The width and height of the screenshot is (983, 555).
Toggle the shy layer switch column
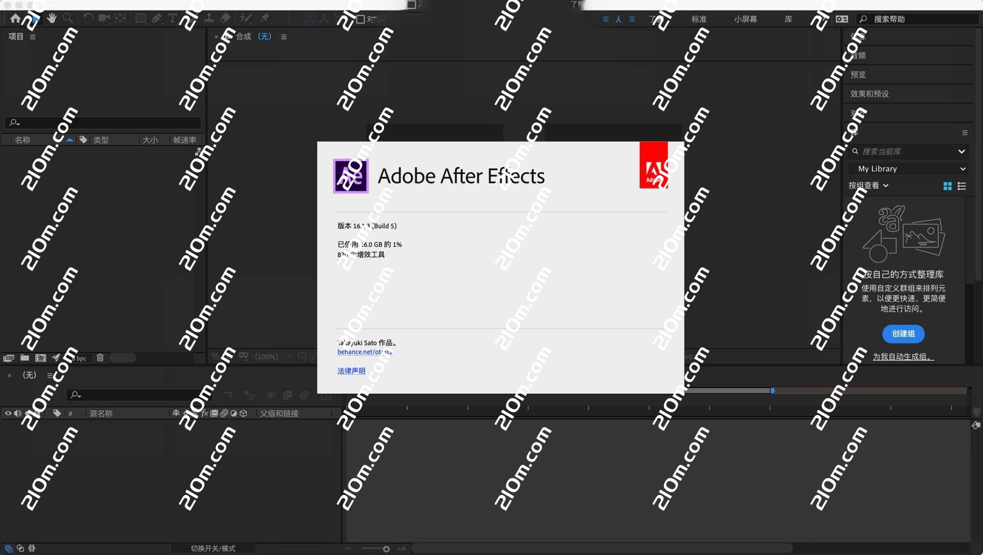tap(176, 413)
